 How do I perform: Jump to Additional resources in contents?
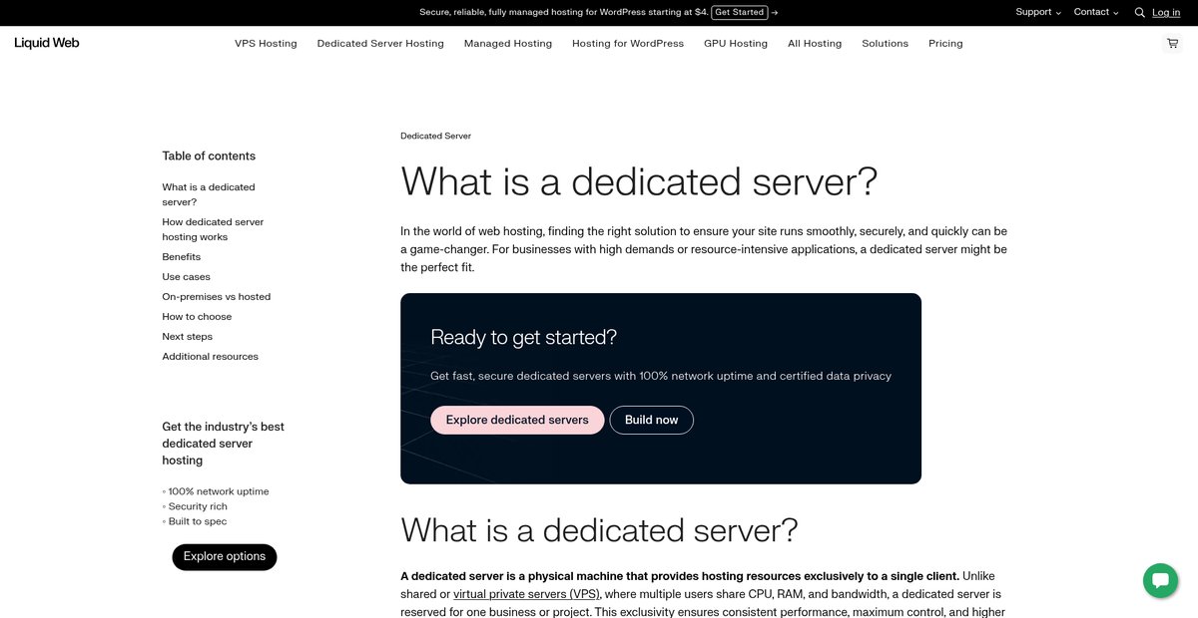(211, 357)
